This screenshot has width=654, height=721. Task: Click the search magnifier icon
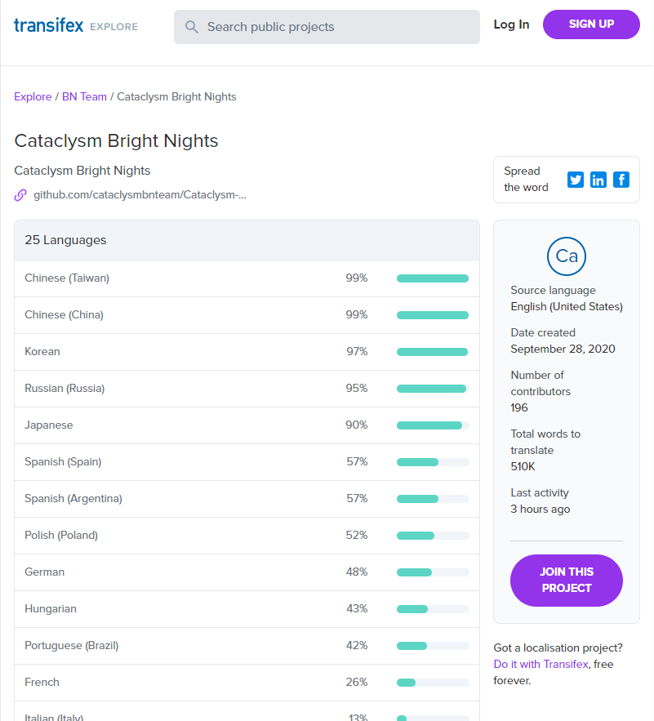pos(192,27)
